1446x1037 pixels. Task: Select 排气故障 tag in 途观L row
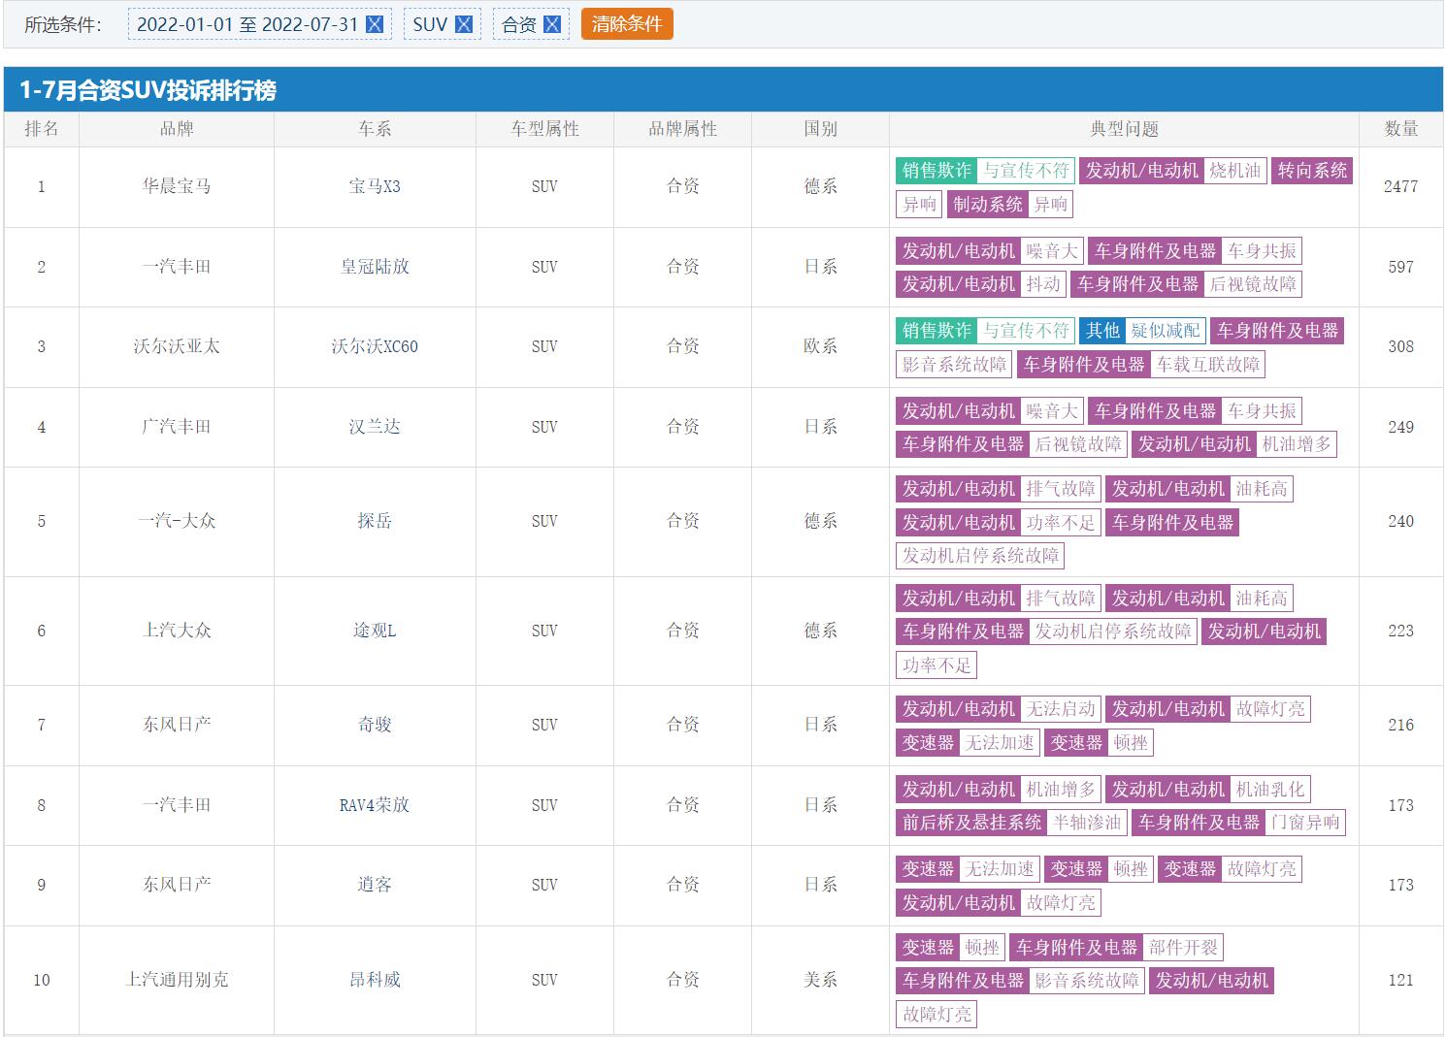[1061, 599]
